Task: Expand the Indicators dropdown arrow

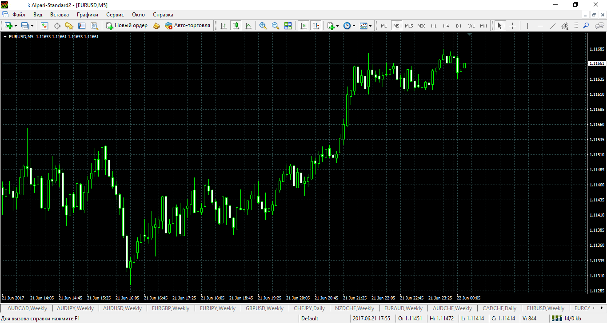Action: click(338, 26)
